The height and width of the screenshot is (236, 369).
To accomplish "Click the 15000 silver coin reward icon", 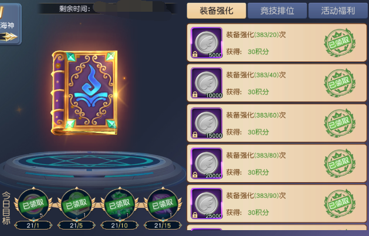I will 206,123.
